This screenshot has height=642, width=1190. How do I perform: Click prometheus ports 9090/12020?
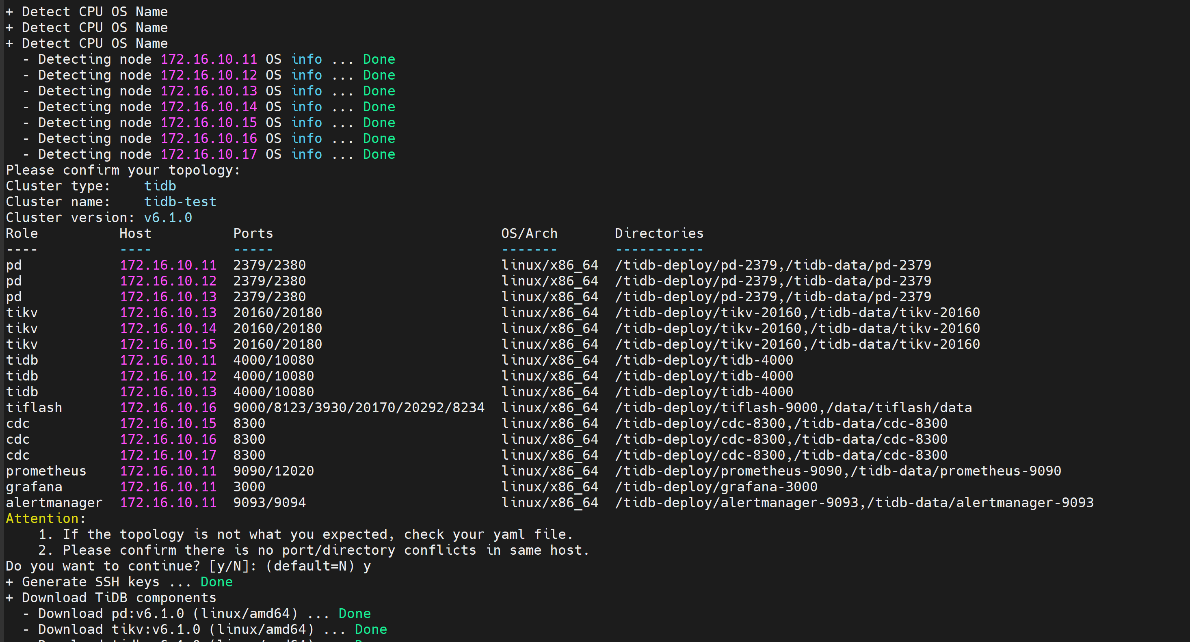(273, 471)
